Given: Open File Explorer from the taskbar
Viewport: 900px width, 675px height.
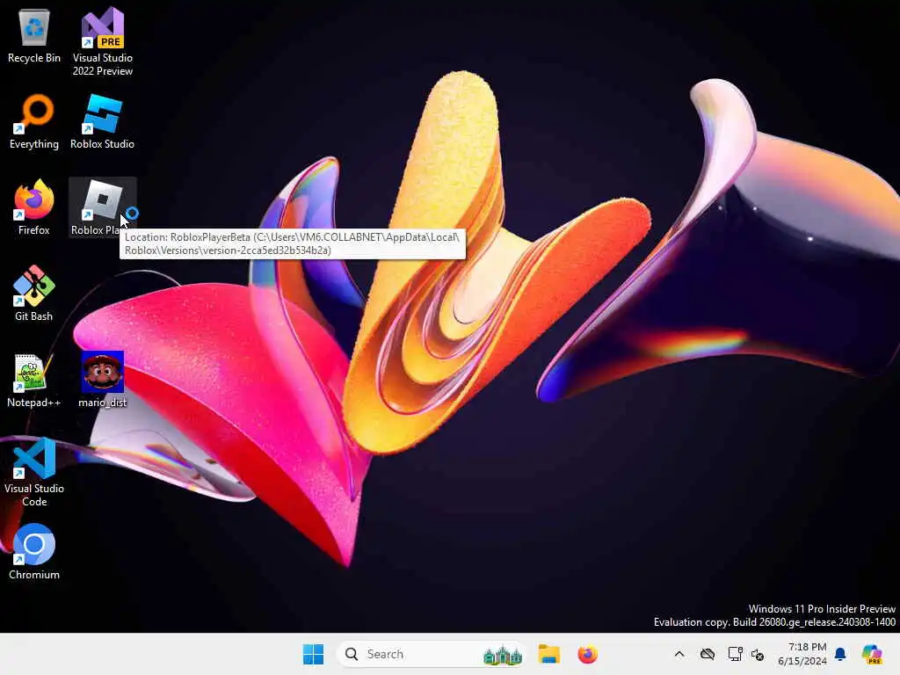Looking at the screenshot, I should point(548,654).
